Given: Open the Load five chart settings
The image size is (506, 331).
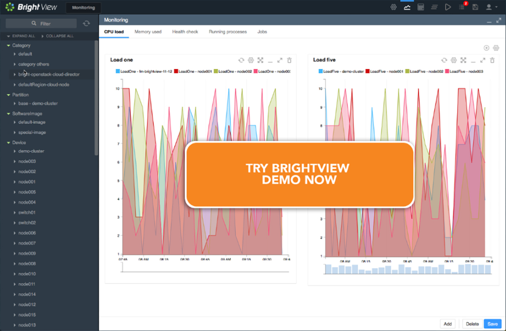Looking at the screenshot, I should click(x=454, y=60).
